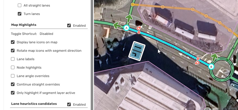Toggle Display lane icons on map
Screen dimensions: 238x110
click(13, 42)
